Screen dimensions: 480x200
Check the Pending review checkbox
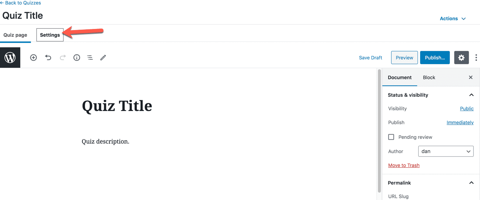click(391, 137)
